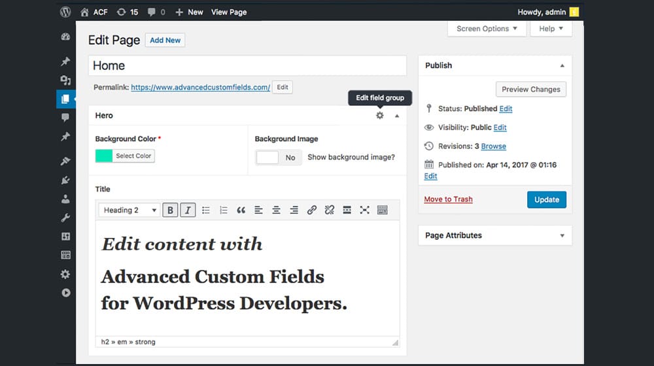The width and height of the screenshot is (654, 366).
Task: Open Comments bubble icon in sidebar
Action: click(65, 118)
